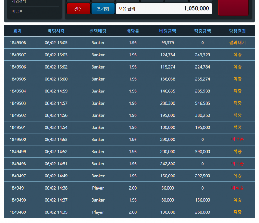
Task: Click winning amount 243,329
Action: pyautogui.click(x=203, y=55)
